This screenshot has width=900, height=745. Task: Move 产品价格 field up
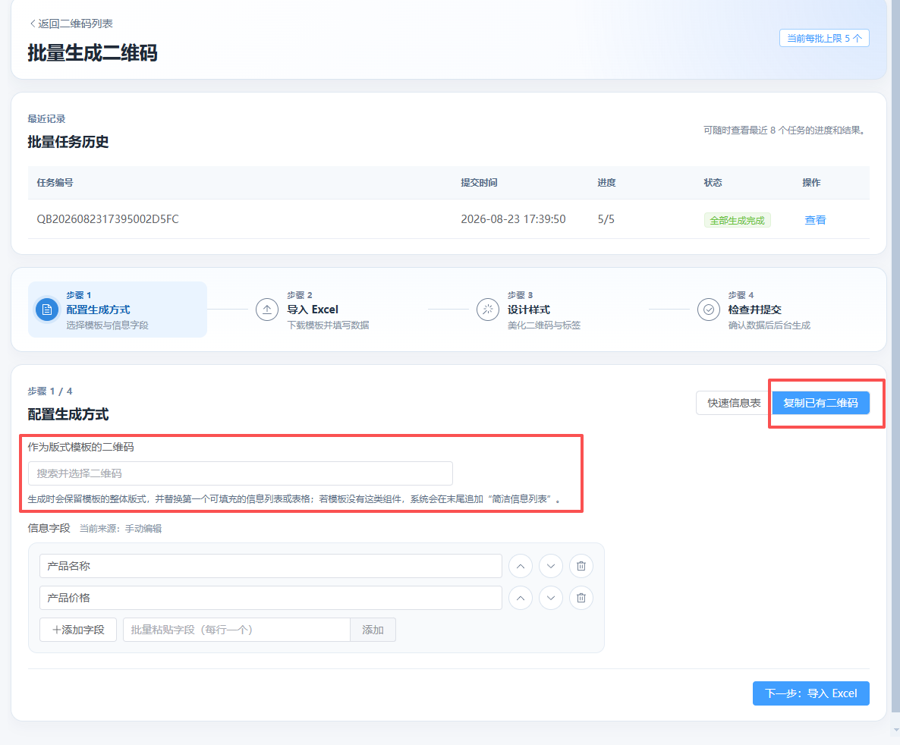(x=521, y=598)
